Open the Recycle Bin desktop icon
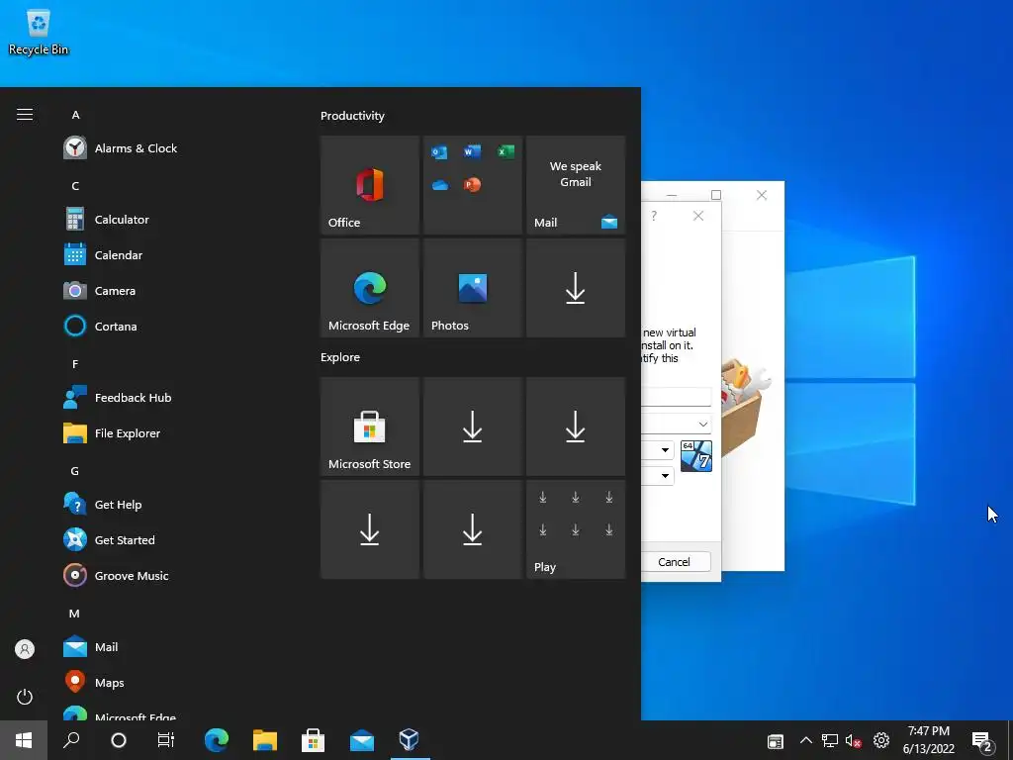The height and width of the screenshot is (760, 1013). point(39,31)
